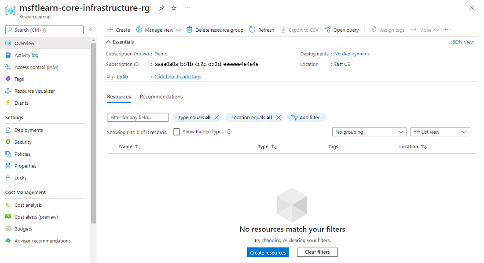The image size is (484, 263).
Task: Open Policies in sidebar
Action: [x=22, y=154]
